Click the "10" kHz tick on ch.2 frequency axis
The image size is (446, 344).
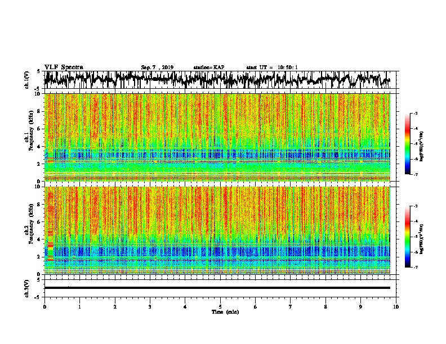click(x=38, y=187)
